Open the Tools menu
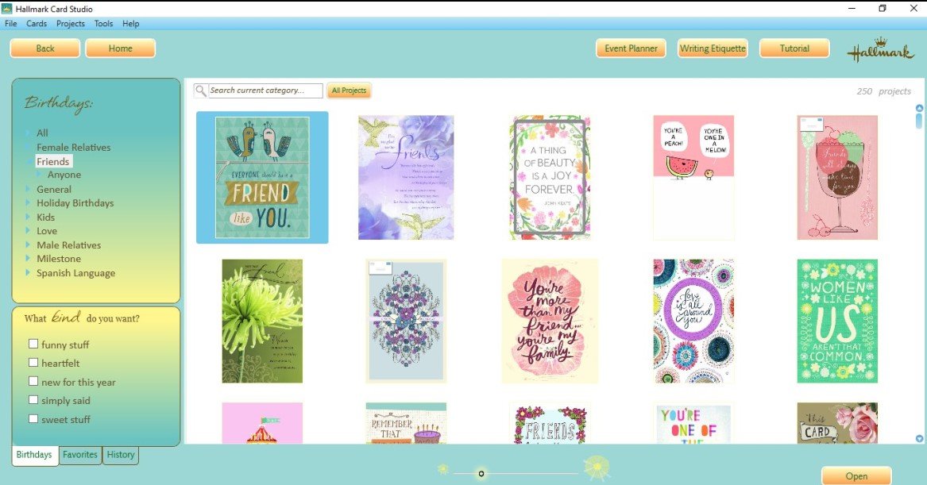927x485 pixels. click(x=103, y=24)
